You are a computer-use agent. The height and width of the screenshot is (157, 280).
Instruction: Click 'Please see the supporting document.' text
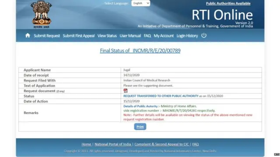point(148,85)
